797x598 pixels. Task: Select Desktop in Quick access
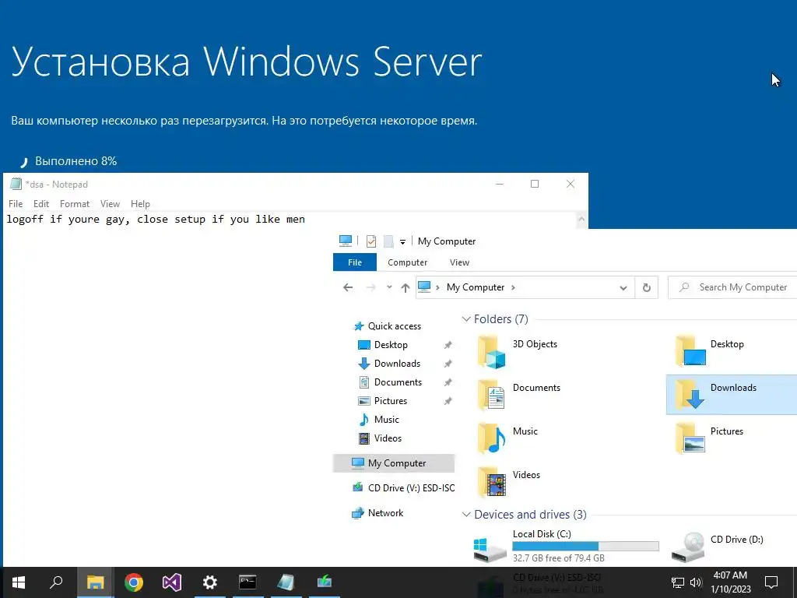pos(391,345)
